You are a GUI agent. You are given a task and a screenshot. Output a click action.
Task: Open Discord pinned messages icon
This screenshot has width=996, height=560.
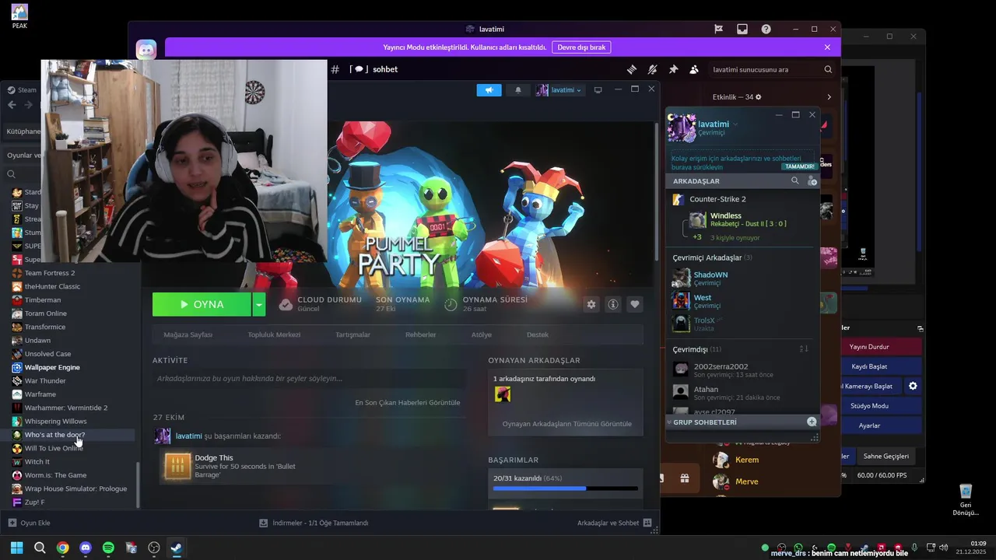(673, 69)
